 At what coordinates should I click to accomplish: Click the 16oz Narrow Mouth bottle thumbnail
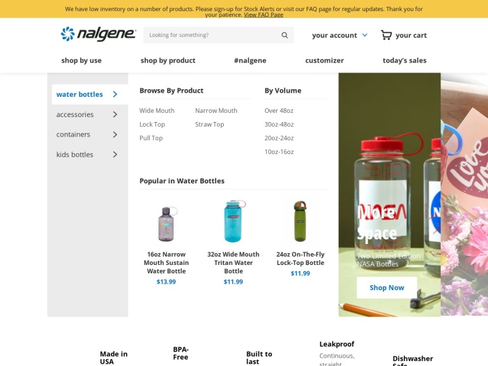167,224
